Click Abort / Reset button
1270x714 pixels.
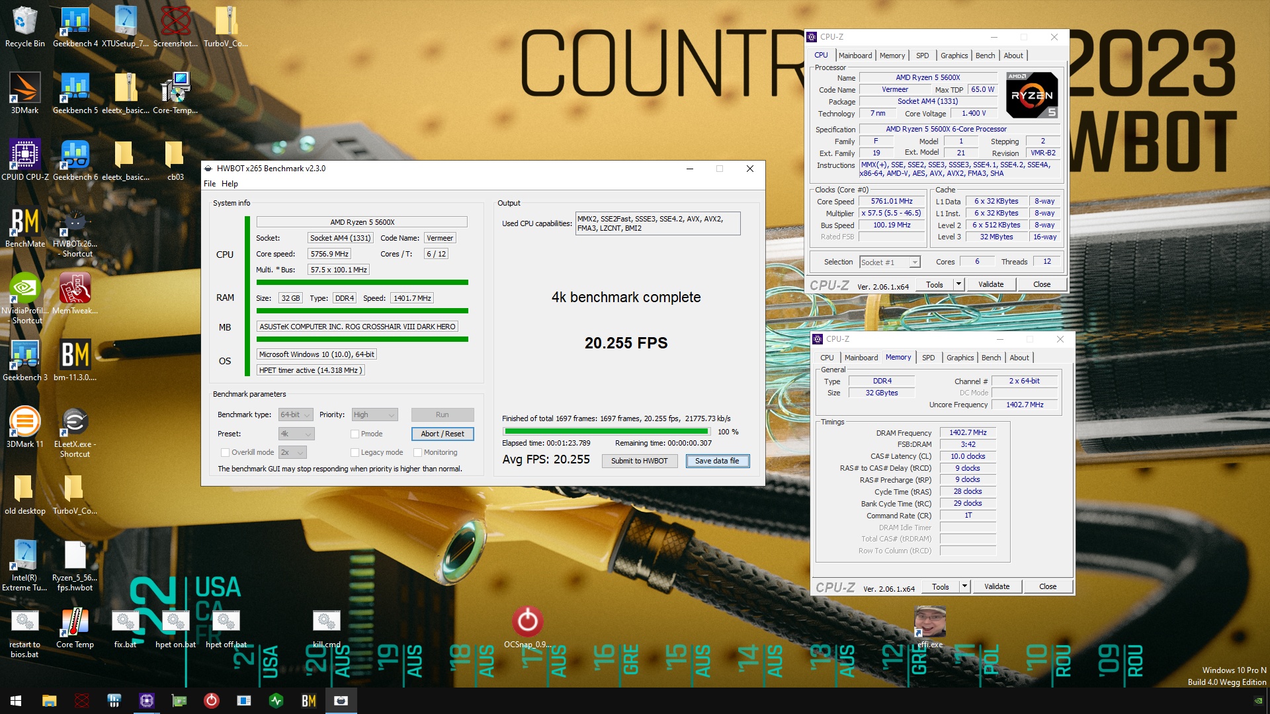coord(443,434)
